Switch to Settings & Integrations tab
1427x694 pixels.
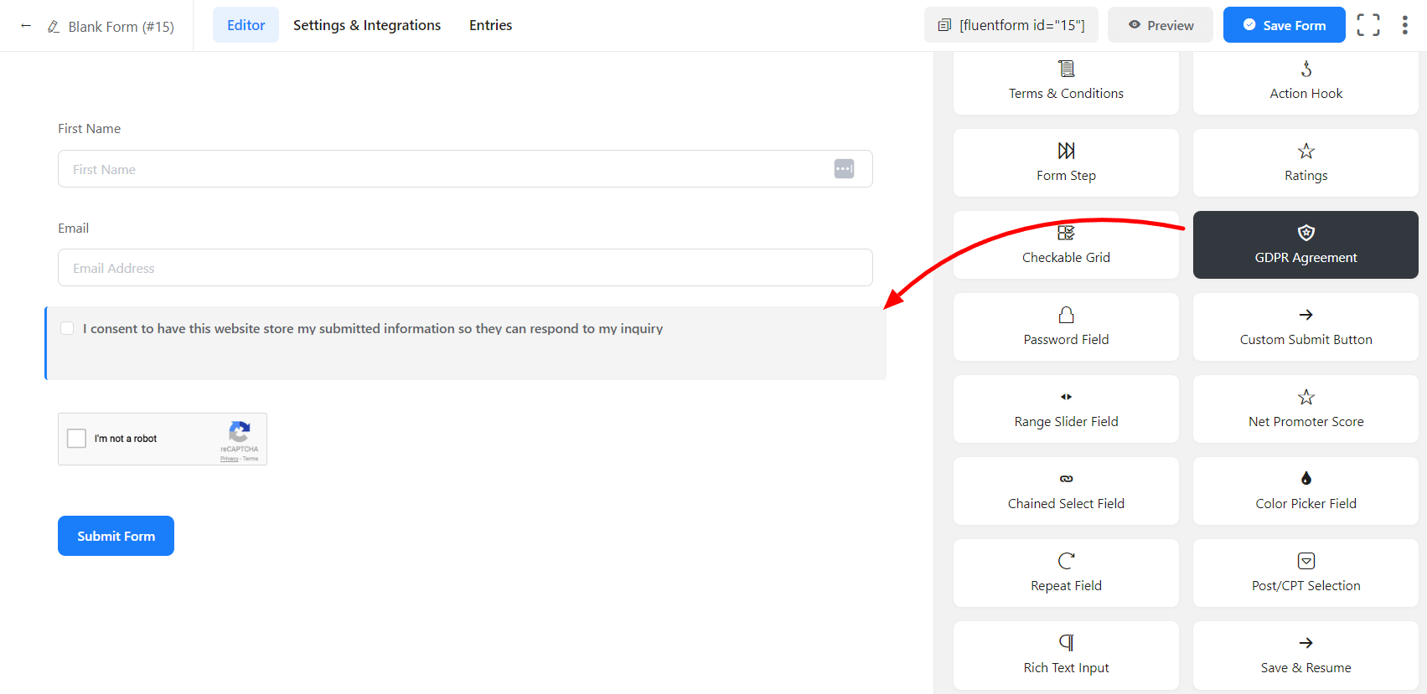click(x=366, y=25)
